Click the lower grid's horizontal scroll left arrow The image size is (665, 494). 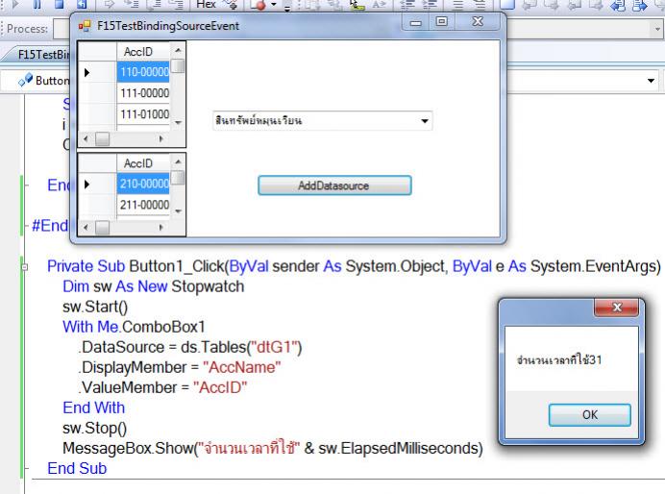86,227
